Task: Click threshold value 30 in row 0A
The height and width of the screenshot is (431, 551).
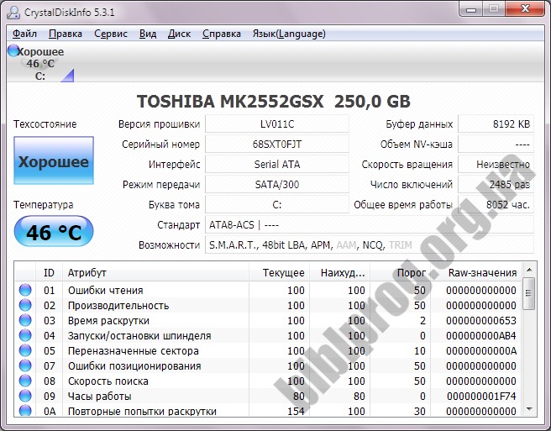Action: click(420, 411)
